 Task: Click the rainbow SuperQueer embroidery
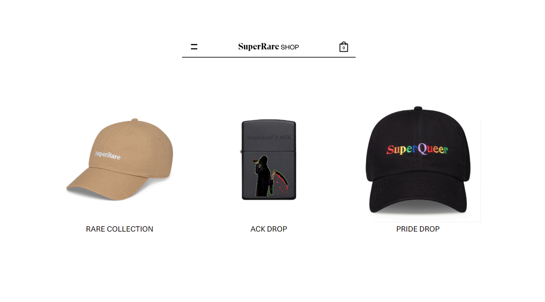417,149
